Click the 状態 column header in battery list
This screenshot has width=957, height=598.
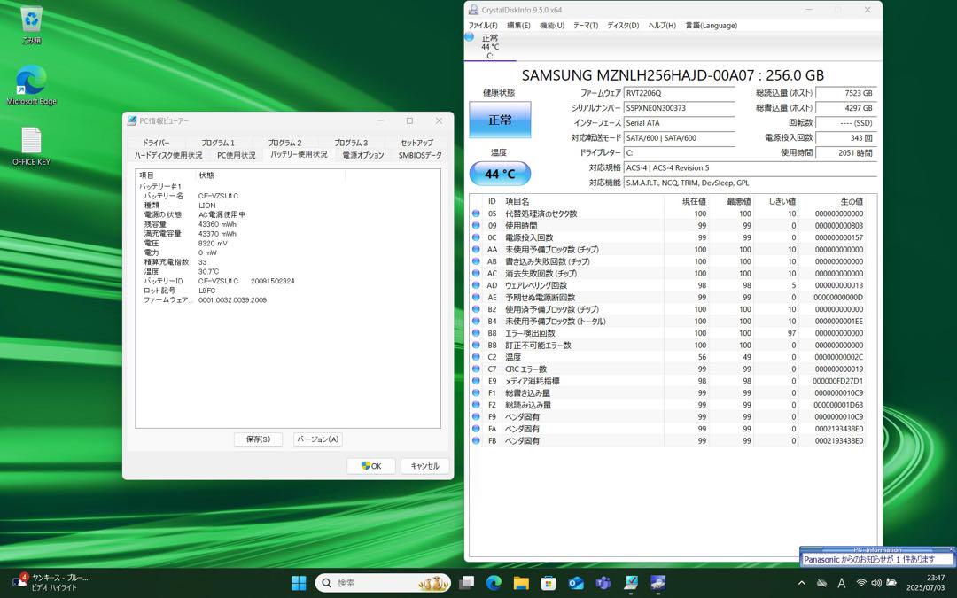tap(270, 175)
